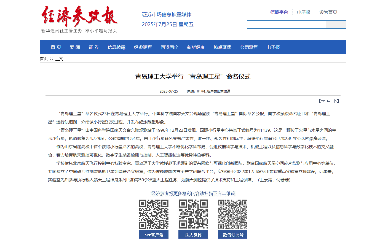The image size is (372, 240).
Task: Open the 证券 navigation tab
Action: click(x=94, y=47)
